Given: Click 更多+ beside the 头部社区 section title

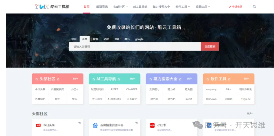Looking at the screenshot, I should [x=250, y=113].
